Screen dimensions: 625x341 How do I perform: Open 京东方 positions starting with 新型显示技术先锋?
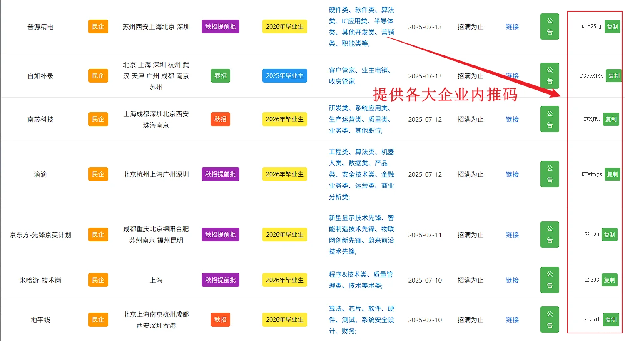pyautogui.click(x=361, y=235)
